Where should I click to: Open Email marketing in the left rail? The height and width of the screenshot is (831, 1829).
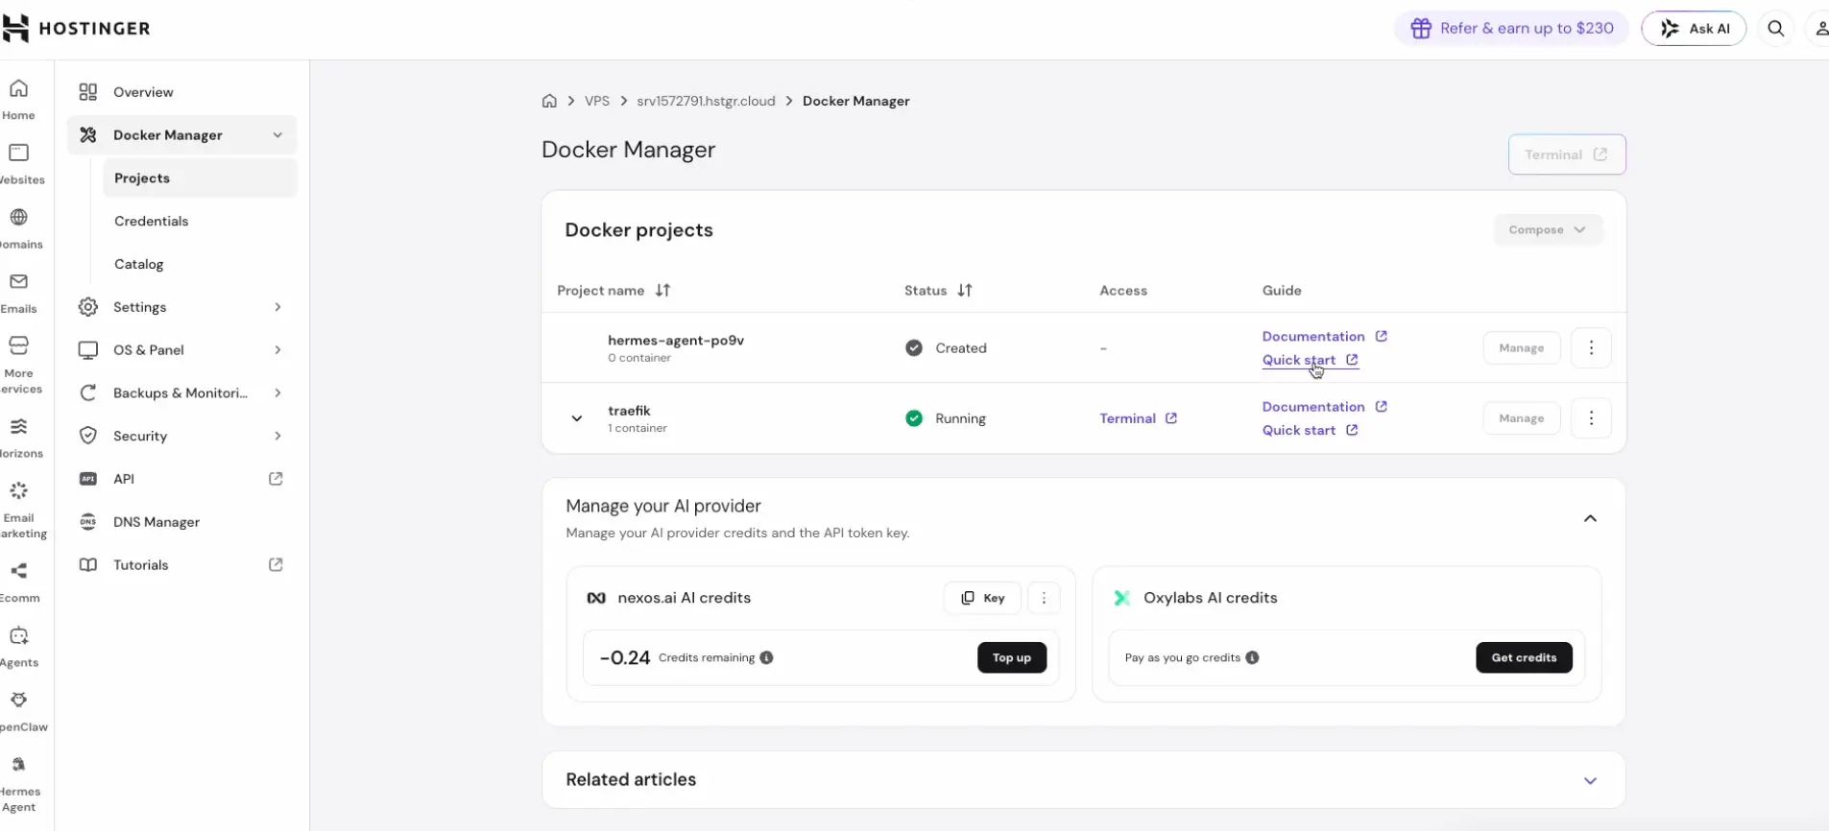pyautogui.click(x=21, y=510)
